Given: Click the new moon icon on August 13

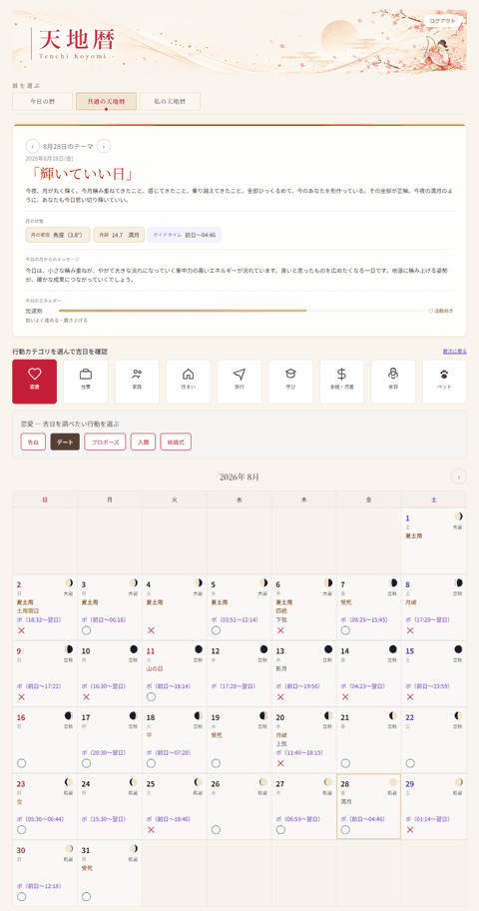Looking at the screenshot, I should (328, 649).
